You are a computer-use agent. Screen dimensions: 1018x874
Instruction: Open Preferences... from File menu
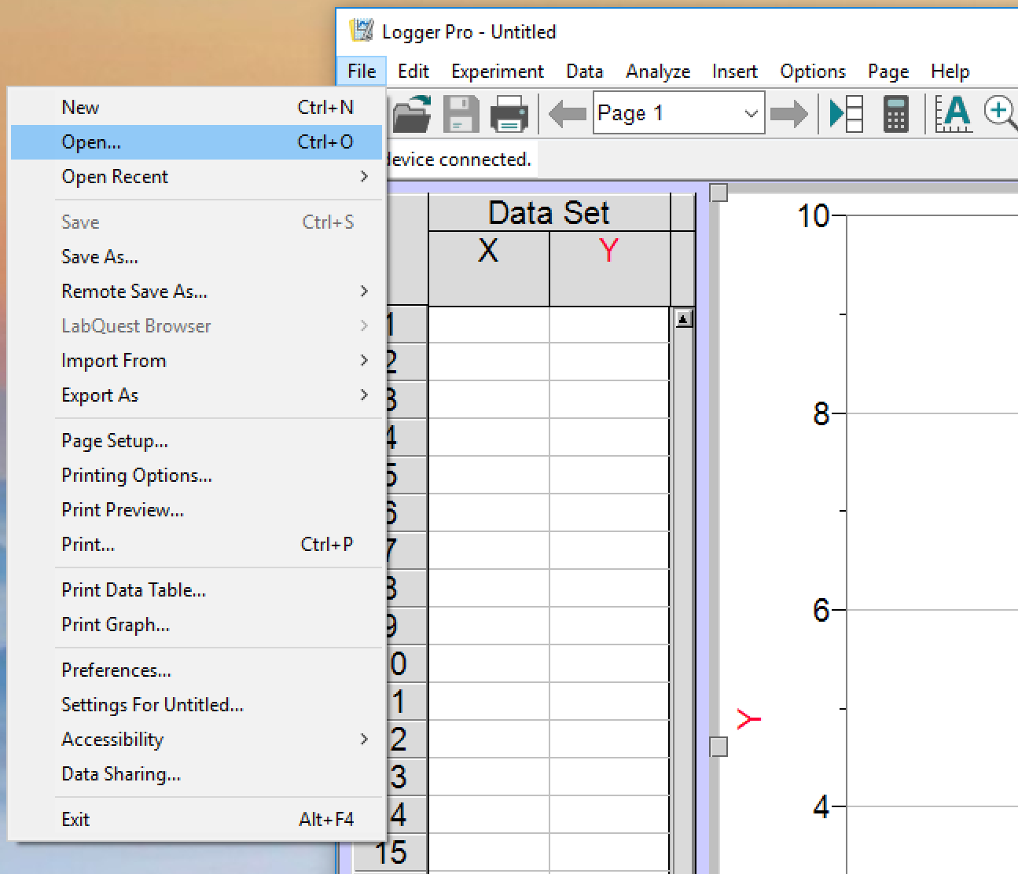point(197,670)
